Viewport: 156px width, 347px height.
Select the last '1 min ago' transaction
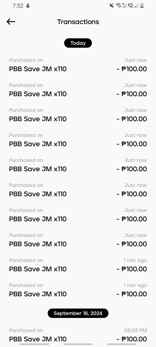coord(78,290)
